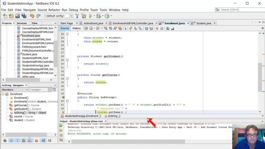Toggle Show Inherited Members in Navigator

5,140
